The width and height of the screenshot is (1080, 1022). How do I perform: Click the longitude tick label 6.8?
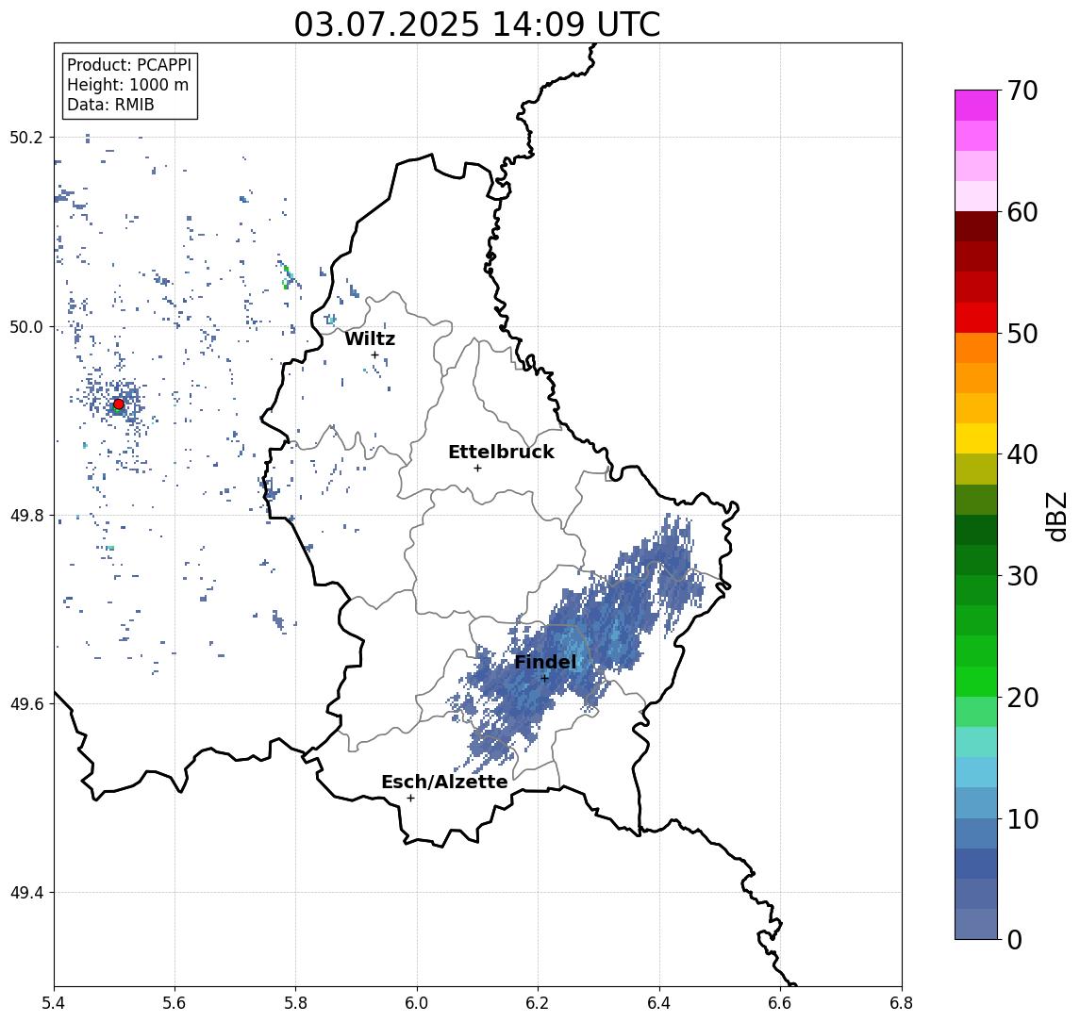[902, 1003]
